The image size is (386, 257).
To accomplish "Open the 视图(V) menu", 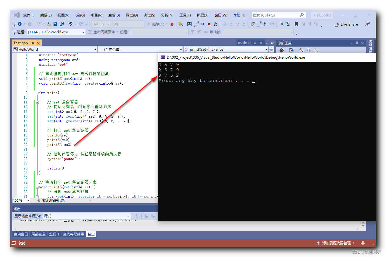I will pyautogui.click(x=63, y=15).
